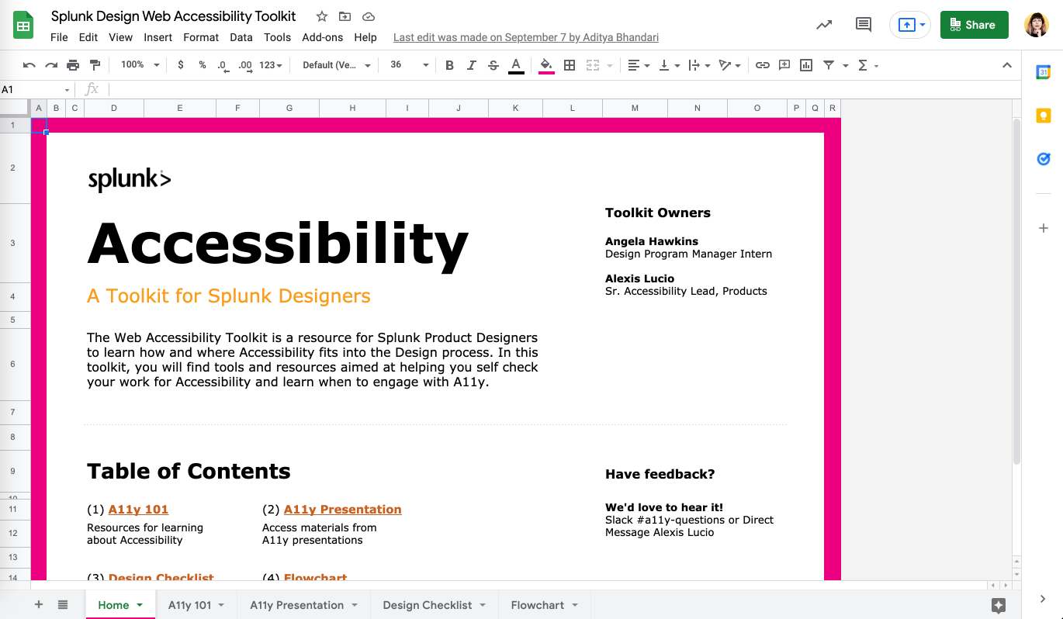
Task: Open the Format menu
Action: 201,37
